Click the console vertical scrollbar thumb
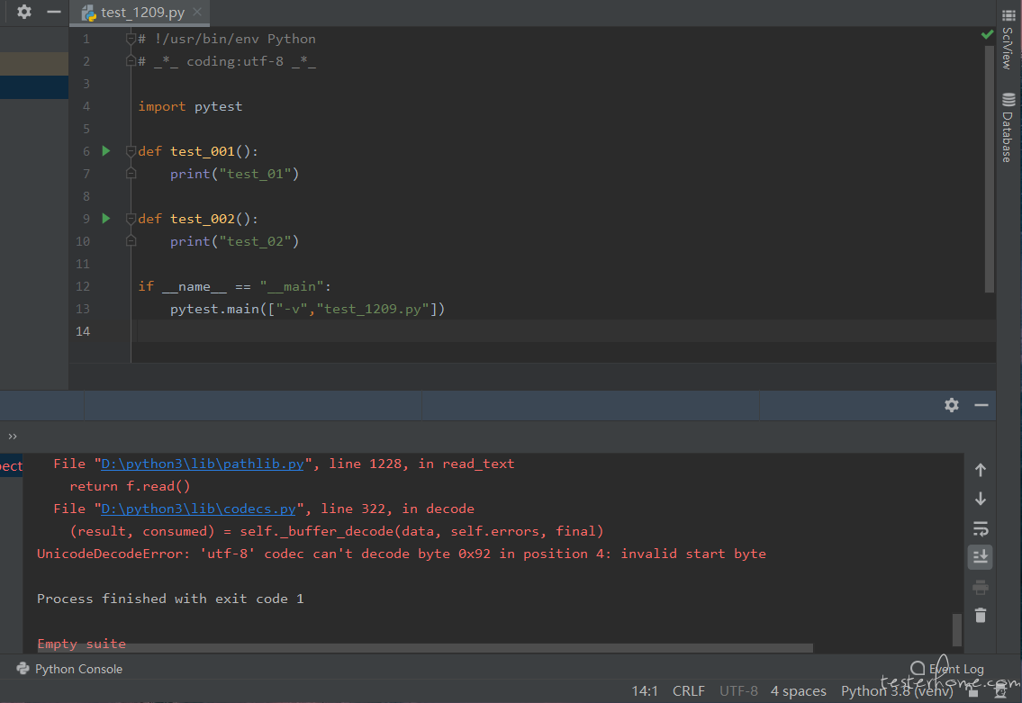Viewport: 1022px width, 703px height. 957,629
